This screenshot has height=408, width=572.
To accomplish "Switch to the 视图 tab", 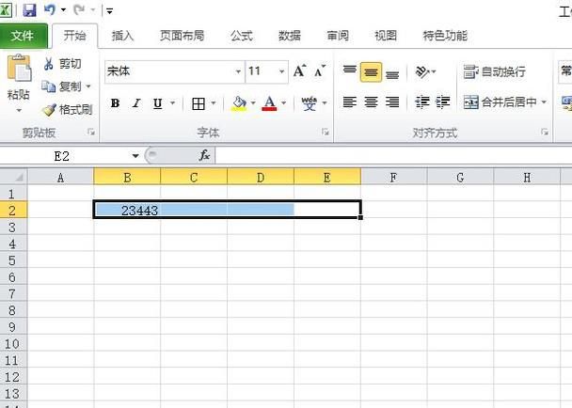I will click(386, 36).
